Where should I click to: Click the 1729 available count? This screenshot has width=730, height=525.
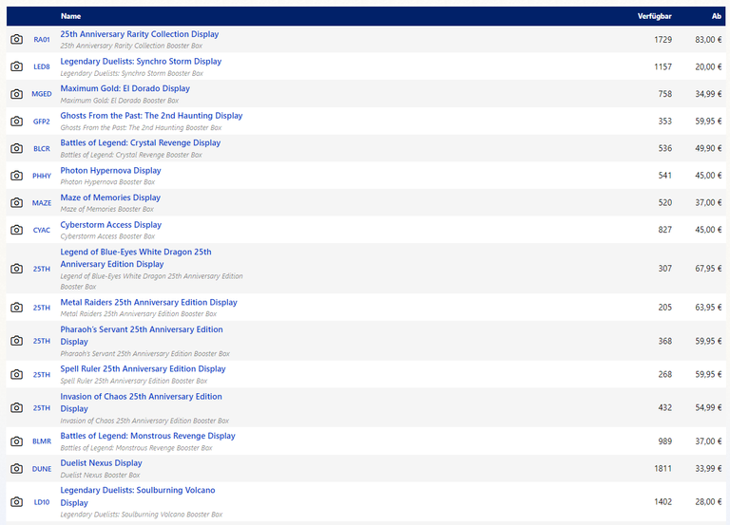tap(663, 40)
